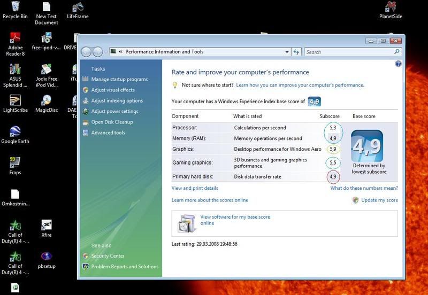428x295 pixels.
Task: Open the breadcrumb chevron before Performance Information
Action: [x=120, y=51]
